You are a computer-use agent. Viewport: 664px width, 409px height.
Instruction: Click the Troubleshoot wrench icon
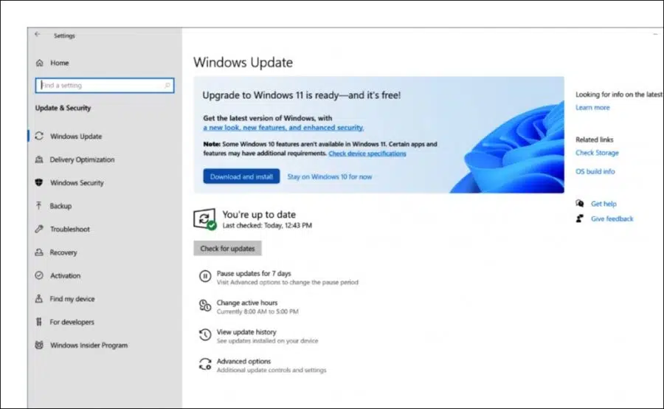(x=39, y=229)
